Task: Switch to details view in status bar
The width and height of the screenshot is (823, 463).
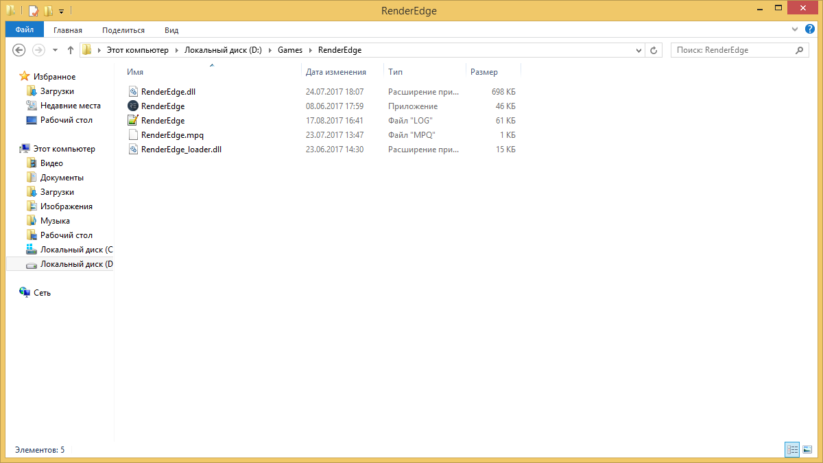Action: point(793,450)
